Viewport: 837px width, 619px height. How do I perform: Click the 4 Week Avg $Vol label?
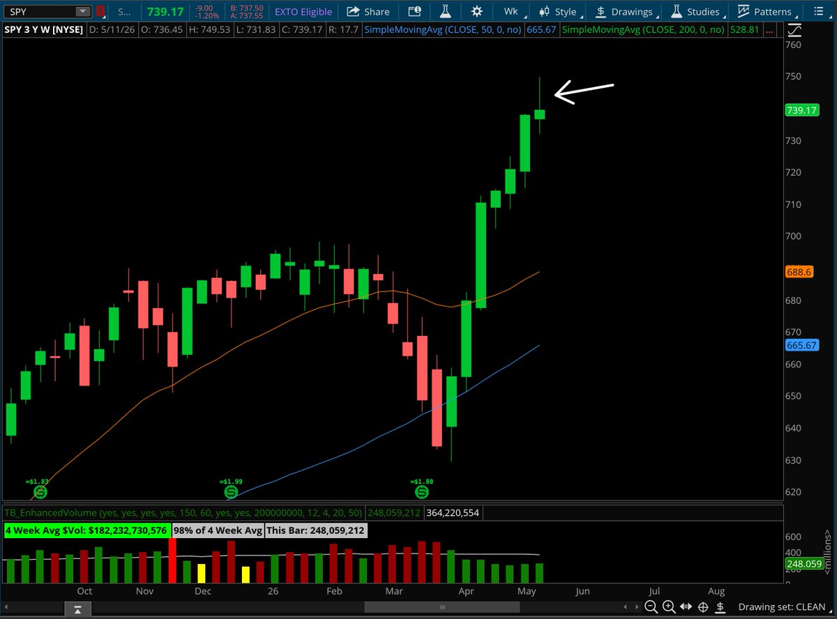tap(86, 531)
